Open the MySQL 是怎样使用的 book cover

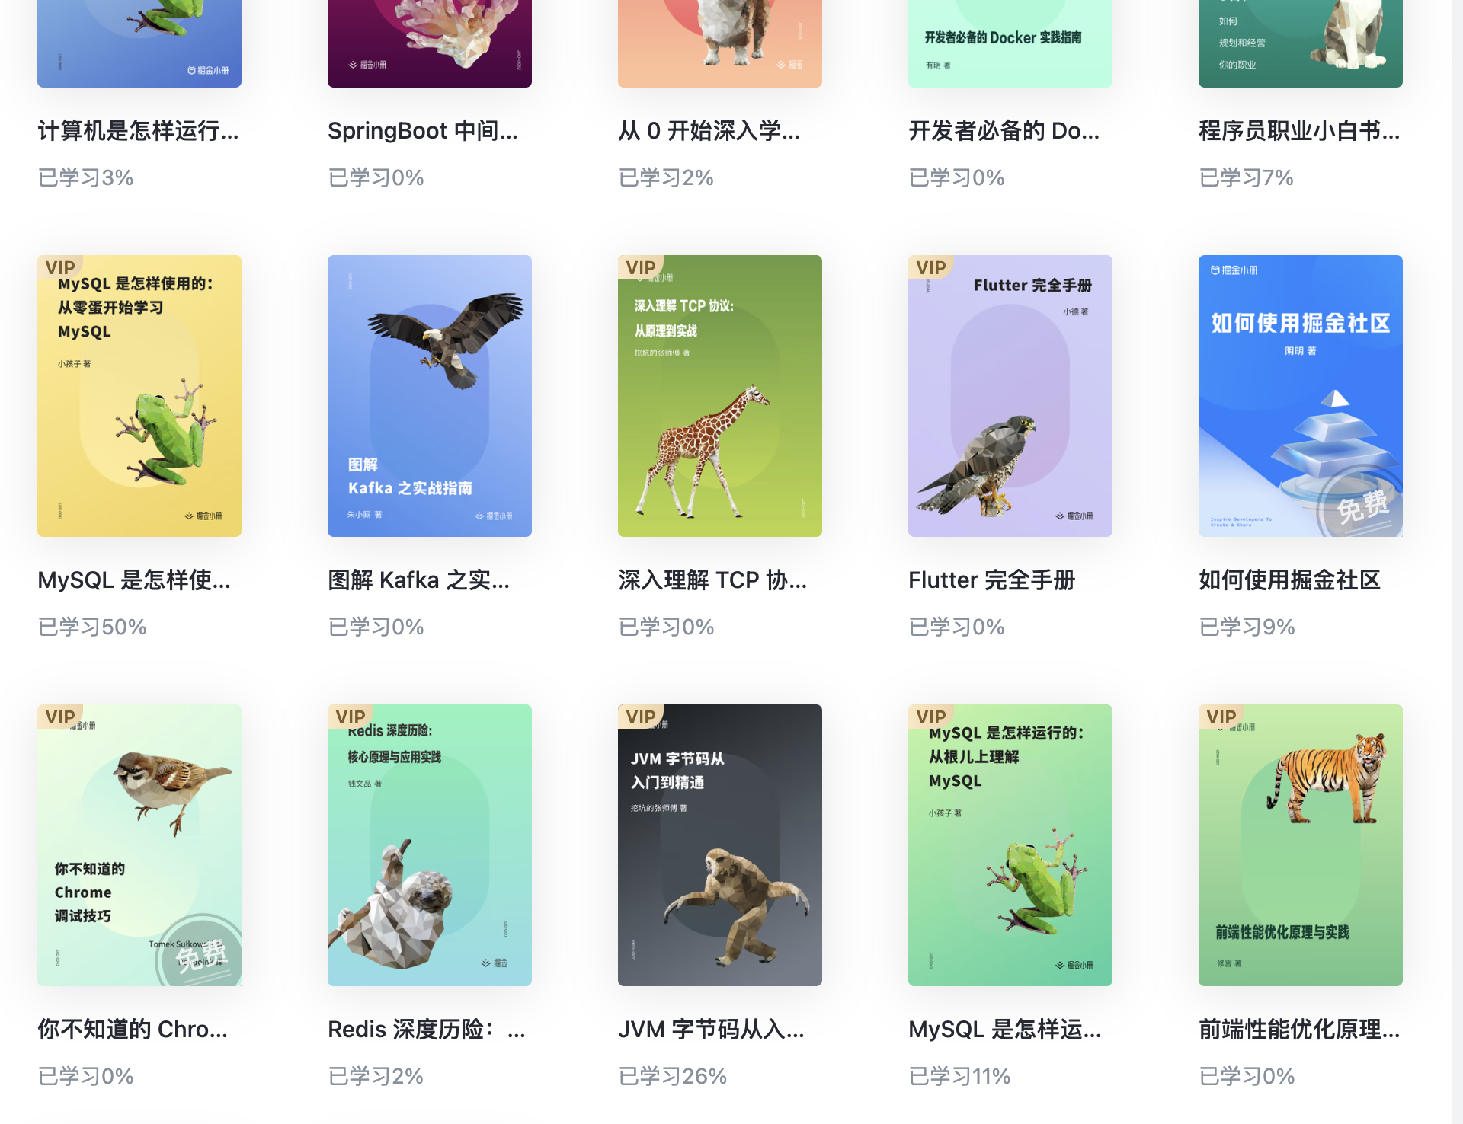pyautogui.click(x=139, y=396)
